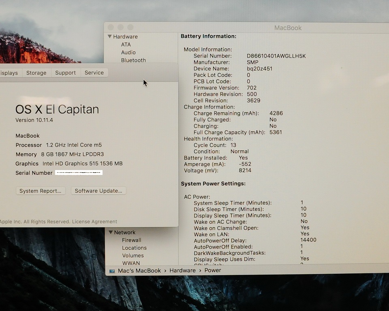This screenshot has height=311, width=389.
Task: Click the Memory 8 GB 1867 MHz LPDDR3 line
Action: coord(60,154)
